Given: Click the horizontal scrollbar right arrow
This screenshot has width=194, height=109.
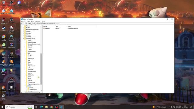Looking at the screenshot, I should point(39,92).
